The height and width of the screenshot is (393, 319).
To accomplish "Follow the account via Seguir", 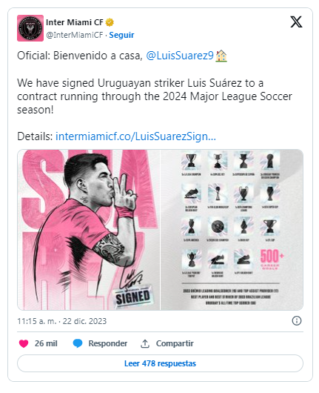I will 121,35.
